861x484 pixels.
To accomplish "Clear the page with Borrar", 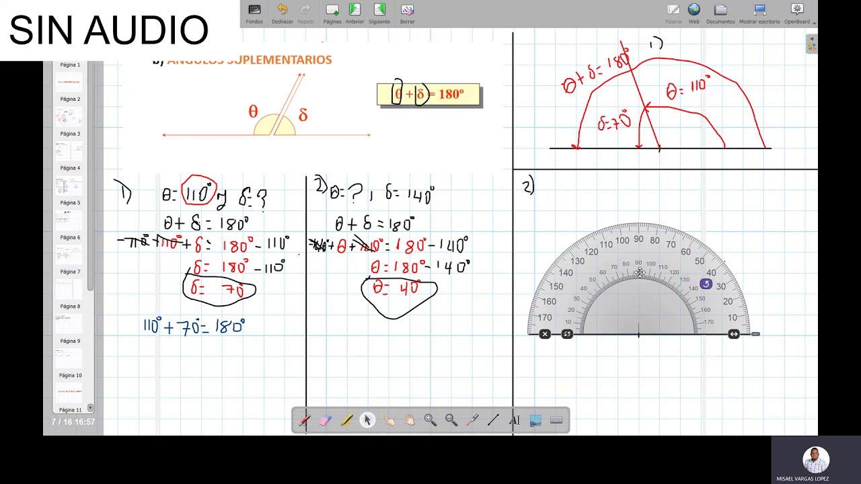I will coord(408,13).
